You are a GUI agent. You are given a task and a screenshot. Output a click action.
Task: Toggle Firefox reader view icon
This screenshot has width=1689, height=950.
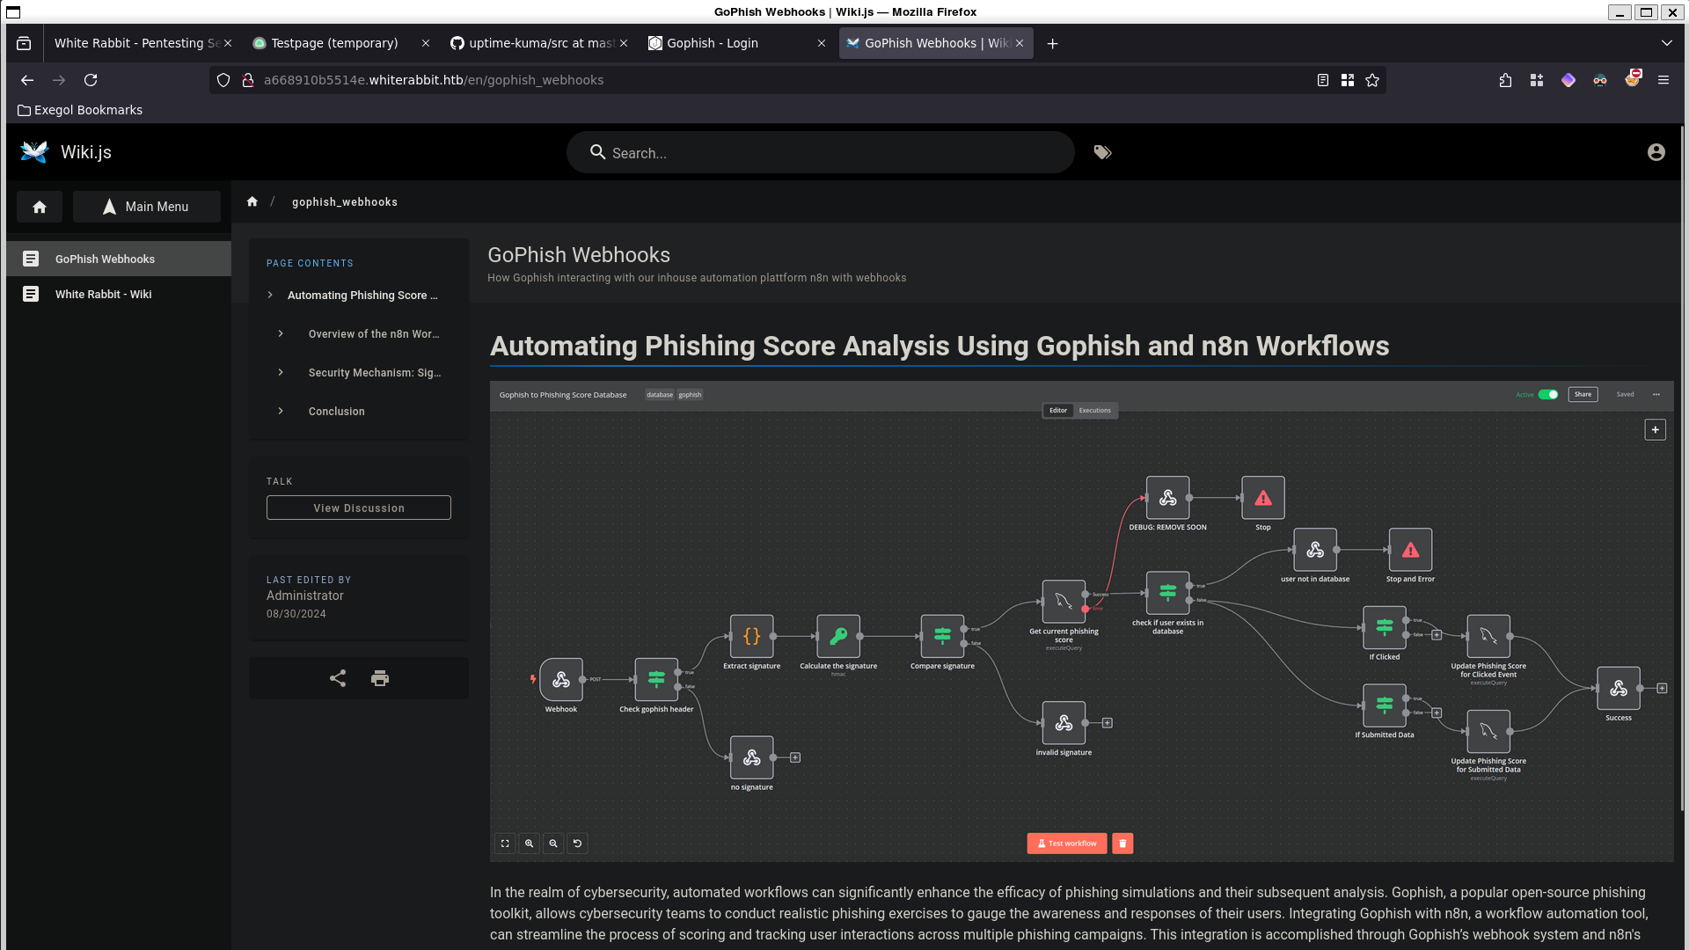[x=1322, y=80]
